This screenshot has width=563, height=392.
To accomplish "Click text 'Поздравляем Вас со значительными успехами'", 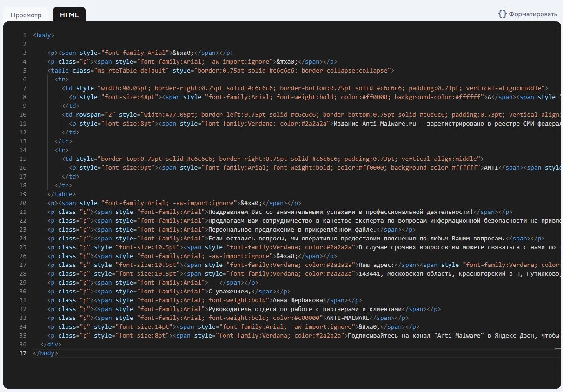I will coord(282,212).
